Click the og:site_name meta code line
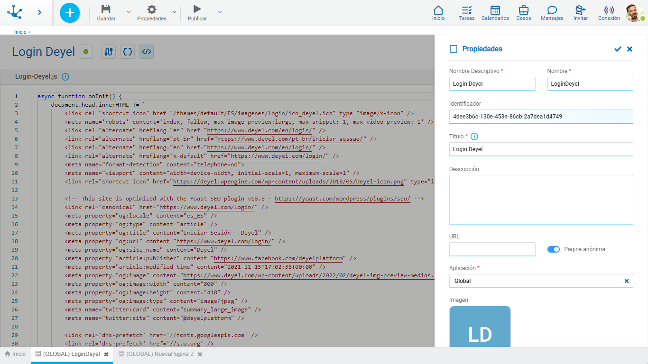The image size is (648, 364). pyautogui.click(x=146, y=250)
